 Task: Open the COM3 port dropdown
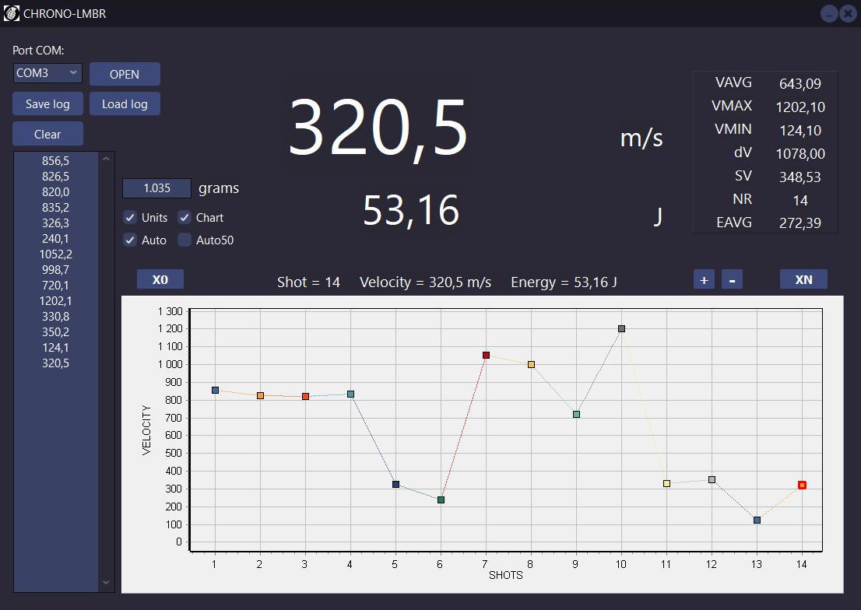[47, 73]
